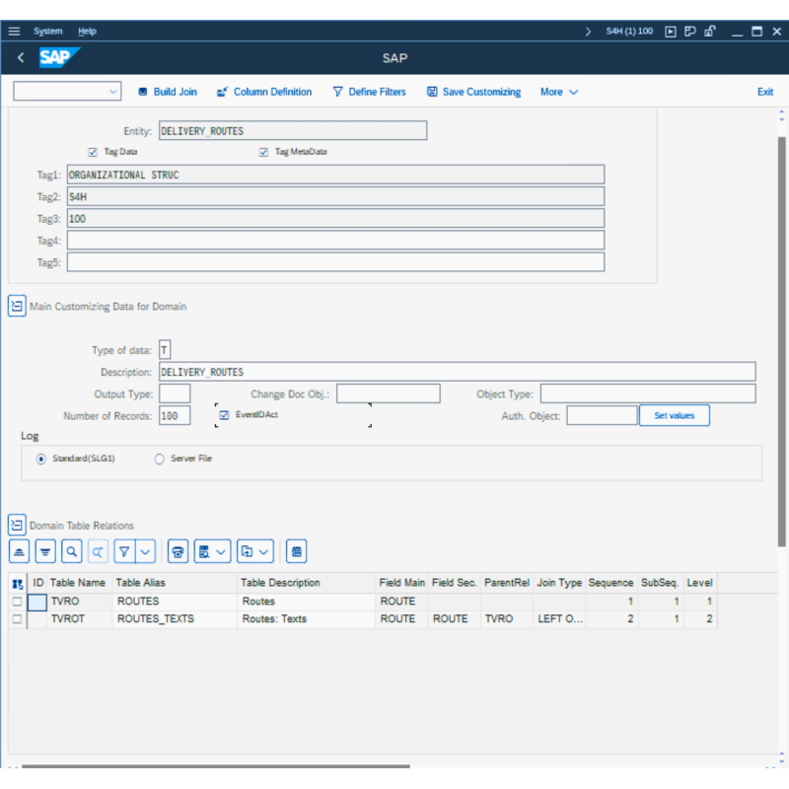789x789 pixels.
Task: Click the select-all icon in table header corner
Action: click(x=17, y=584)
